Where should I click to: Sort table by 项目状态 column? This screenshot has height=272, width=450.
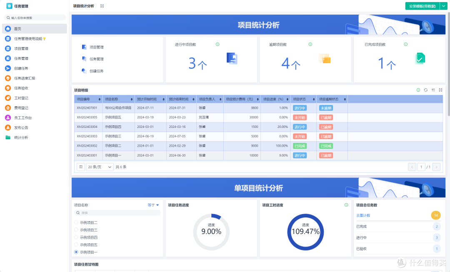click(x=314, y=99)
